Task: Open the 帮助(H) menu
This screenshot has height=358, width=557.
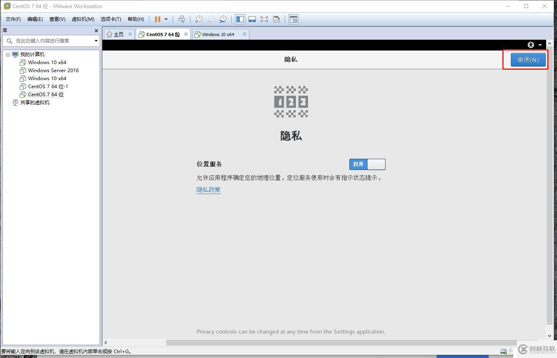Action: coord(136,19)
